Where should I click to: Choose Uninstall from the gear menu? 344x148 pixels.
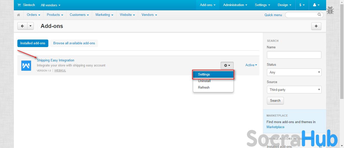click(204, 81)
